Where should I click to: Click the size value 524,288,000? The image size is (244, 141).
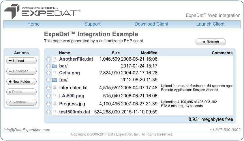point(107,112)
